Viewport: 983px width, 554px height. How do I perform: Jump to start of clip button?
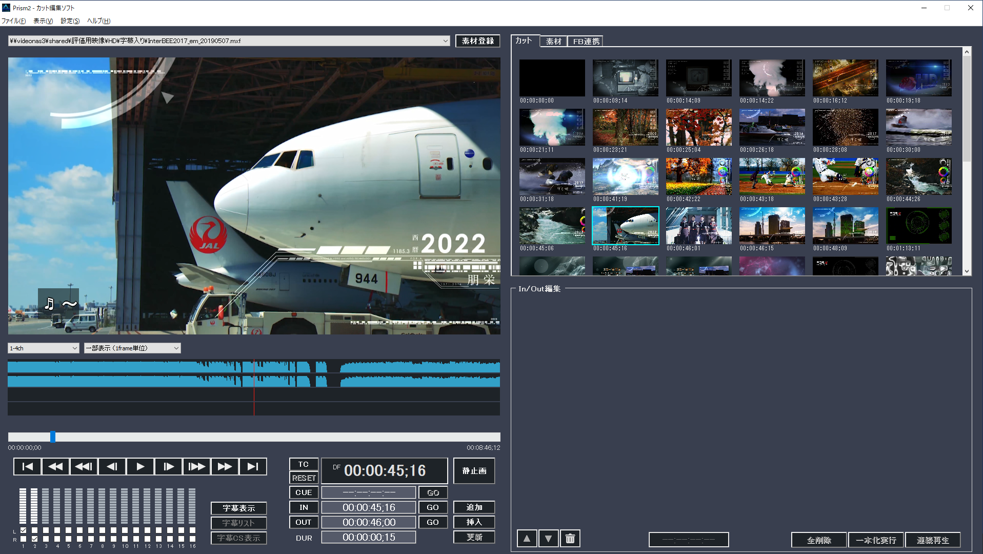27,466
